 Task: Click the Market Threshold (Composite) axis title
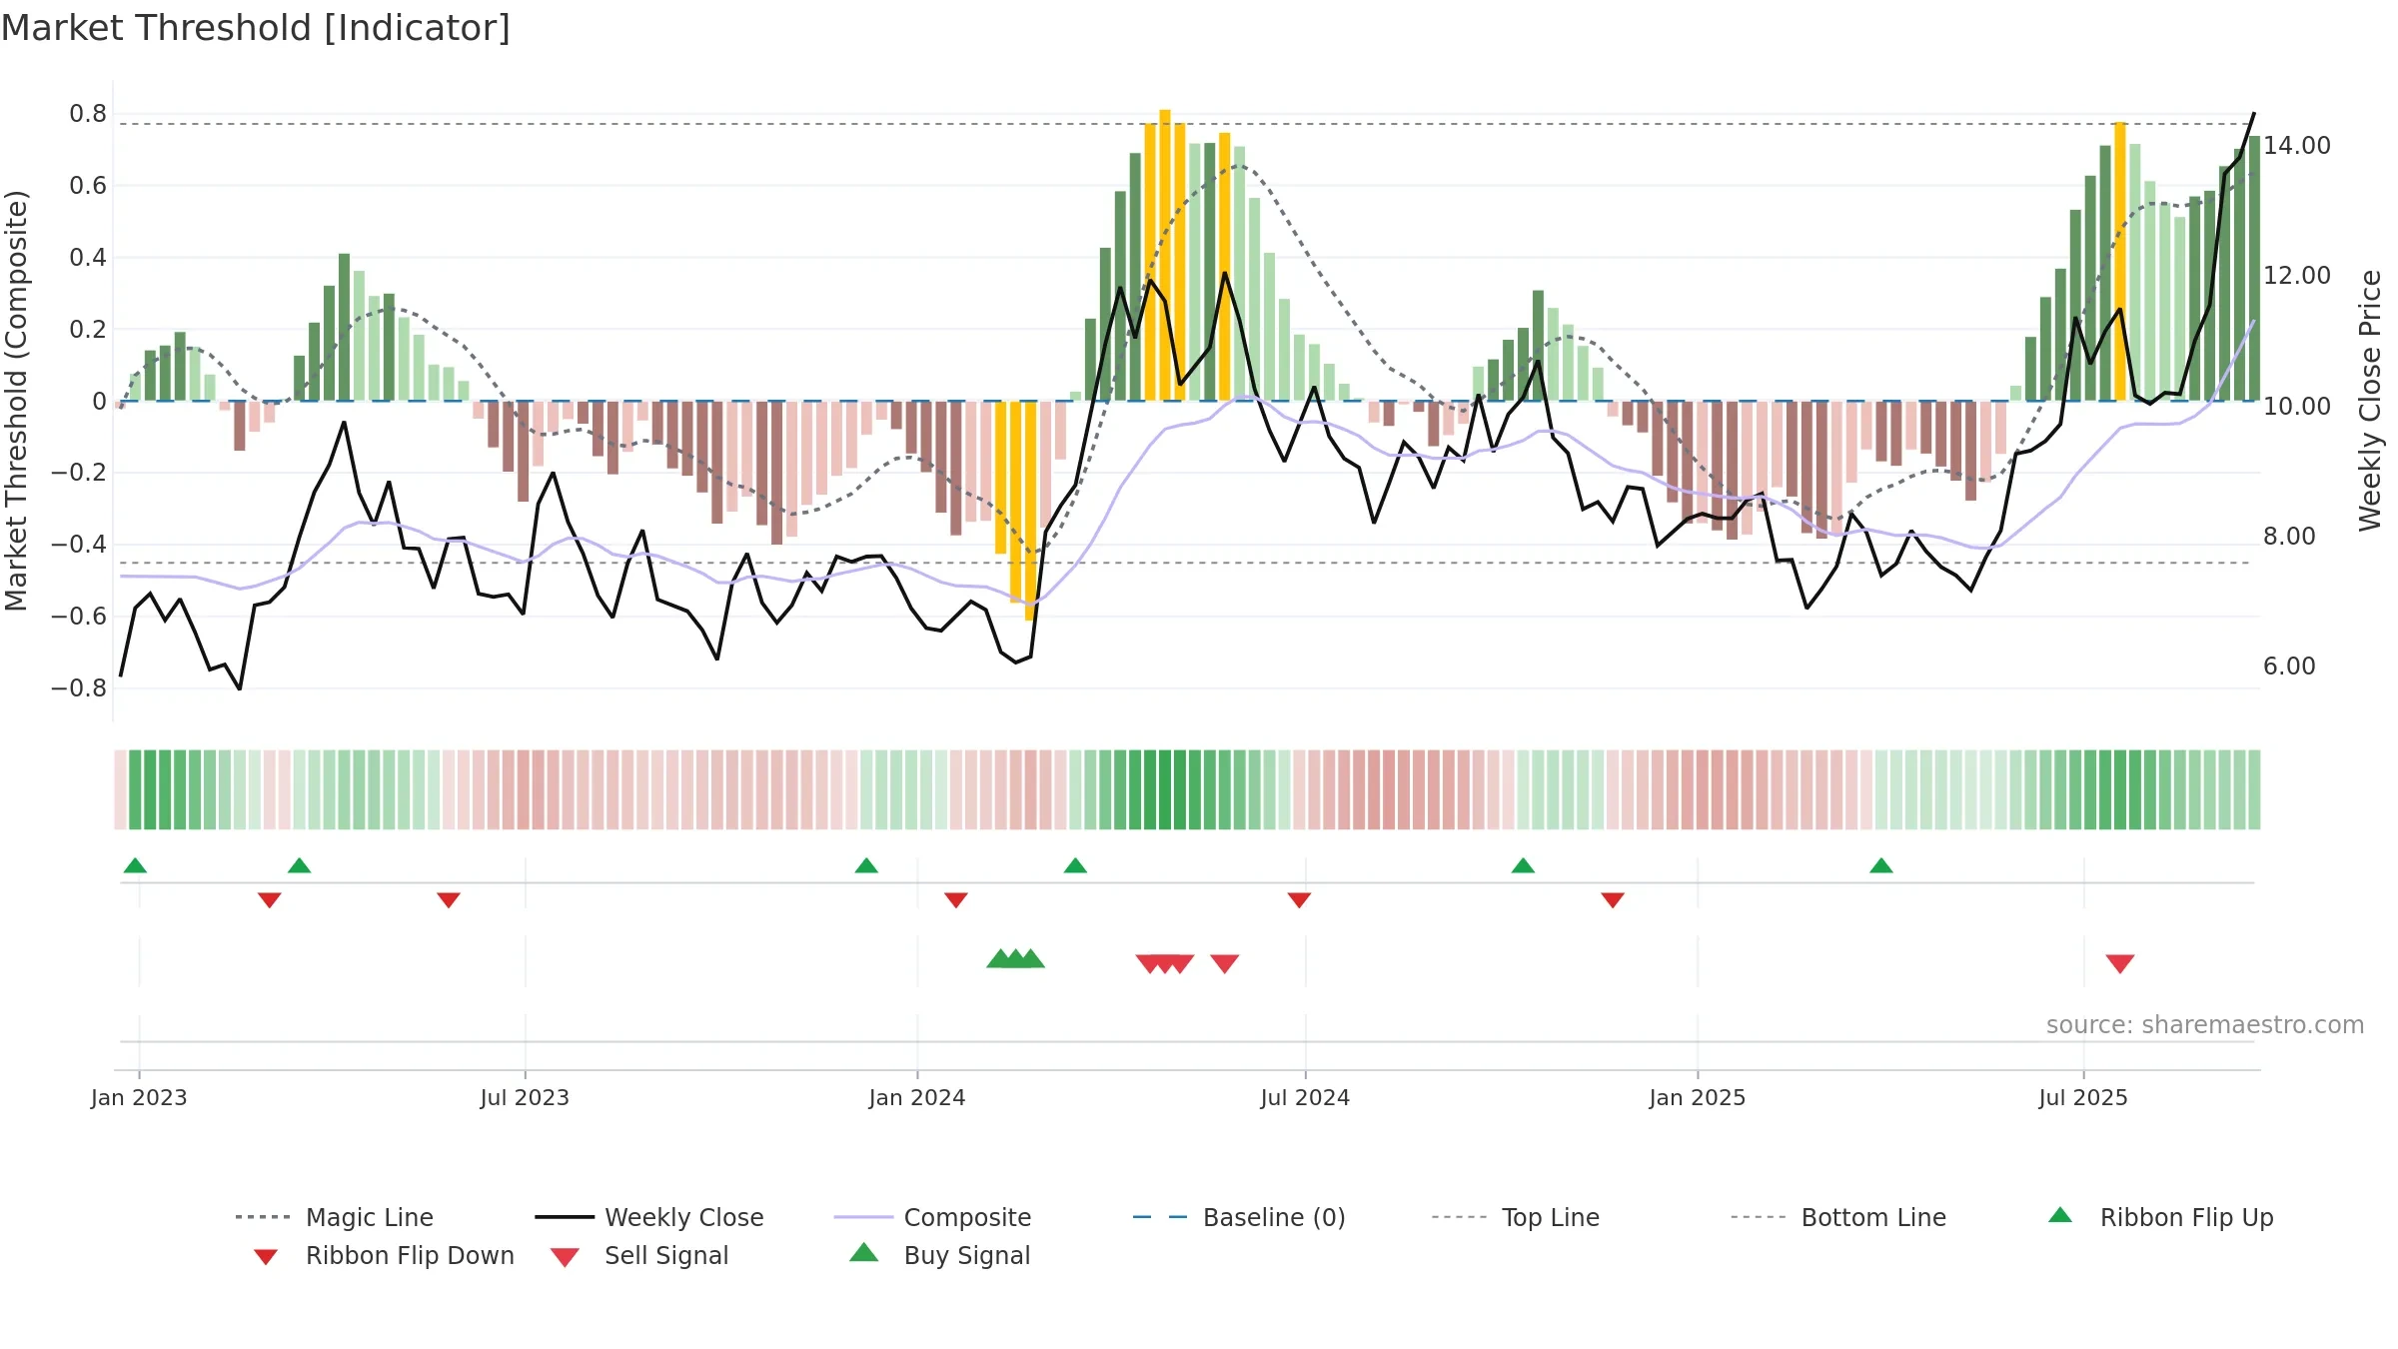(x=16, y=401)
